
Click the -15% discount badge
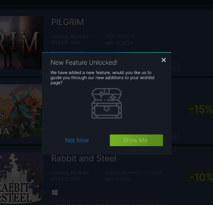coord(200,109)
